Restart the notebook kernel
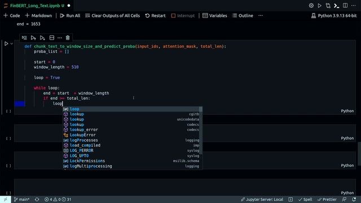The image size is (361, 203). [155, 16]
